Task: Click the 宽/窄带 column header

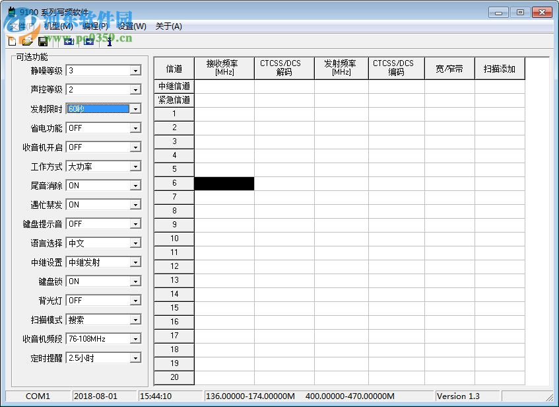Action: pos(449,68)
